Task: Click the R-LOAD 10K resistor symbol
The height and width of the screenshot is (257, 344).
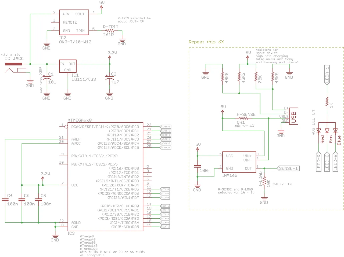Action: [x=264, y=181]
